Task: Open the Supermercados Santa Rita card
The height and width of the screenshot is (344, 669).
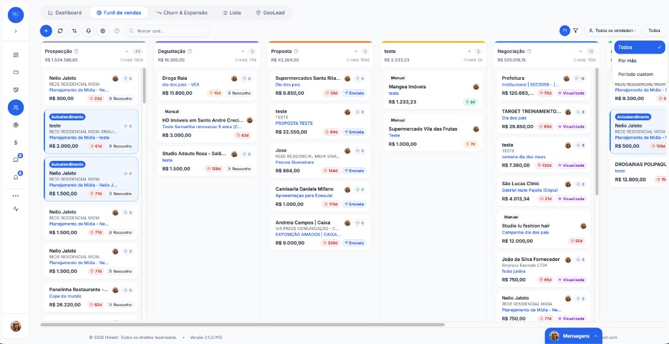Action: (320, 86)
